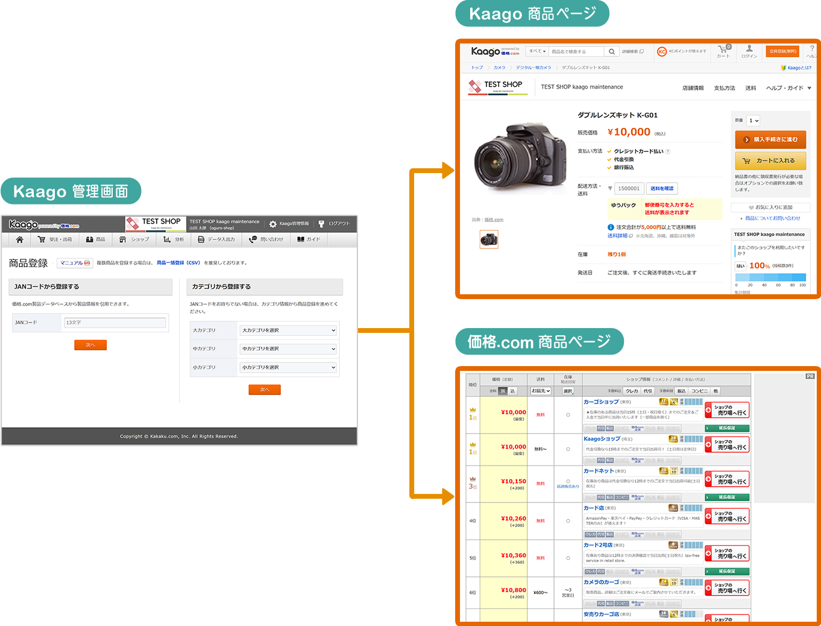Click 購入手続きに進む button
This screenshot has height=626, width=821.
coord(770,140)
